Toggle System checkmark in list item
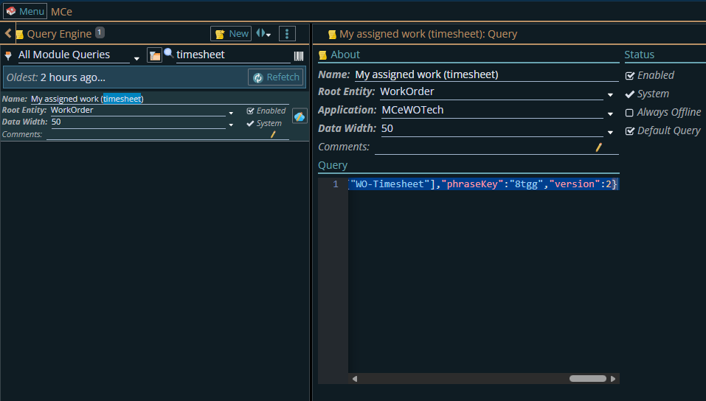This screenshot has height=401, width=706. tap(250, 123)
